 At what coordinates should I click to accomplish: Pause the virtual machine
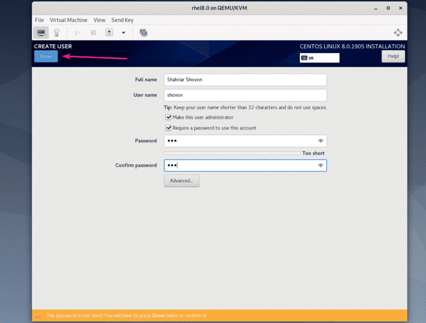[93, 32]
